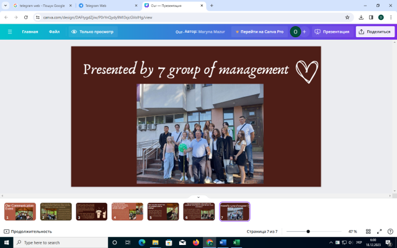Go forward in browser history
Screen dimensions: 397x248
click(x=16, y=17)
